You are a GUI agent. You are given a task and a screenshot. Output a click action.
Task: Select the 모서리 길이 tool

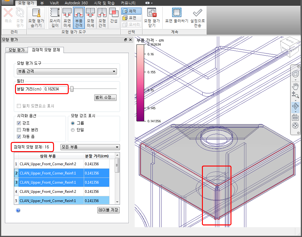(55, 18)
